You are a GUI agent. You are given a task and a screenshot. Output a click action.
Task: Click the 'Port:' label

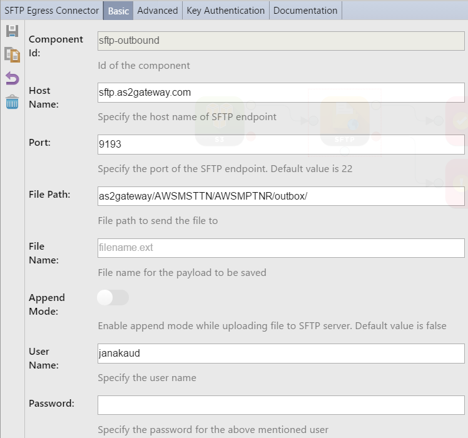[39, 143]
